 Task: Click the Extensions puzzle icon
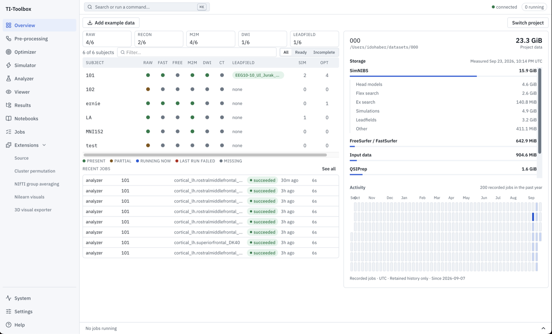click(x=9, y=145)
